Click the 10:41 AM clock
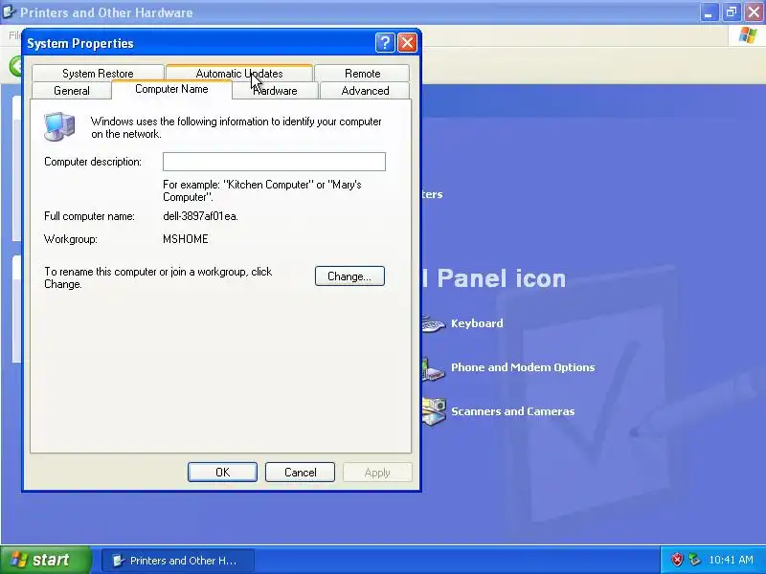The width and height of the screenshot is (766, 574). pos(731,560)
